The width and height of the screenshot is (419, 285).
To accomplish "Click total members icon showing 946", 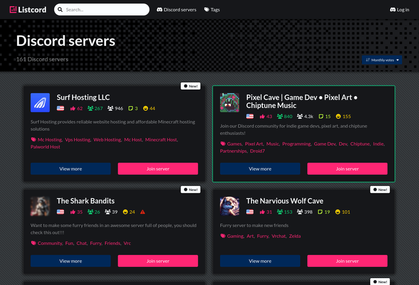I will pyautogui.click(x=110, y=109).
